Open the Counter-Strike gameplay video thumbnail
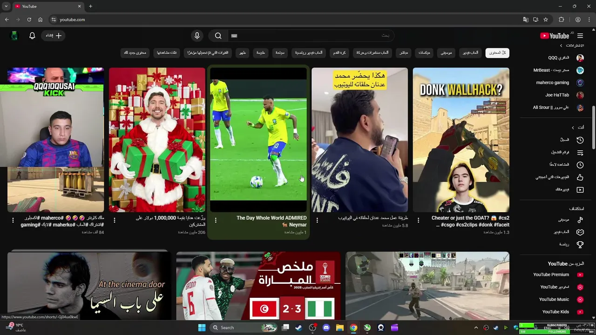 pyautogui.click(x=427, y=286)
